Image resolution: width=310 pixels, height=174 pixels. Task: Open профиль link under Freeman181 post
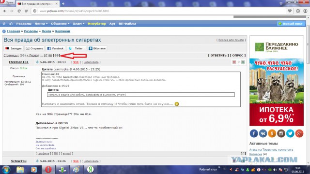[43, 153]
